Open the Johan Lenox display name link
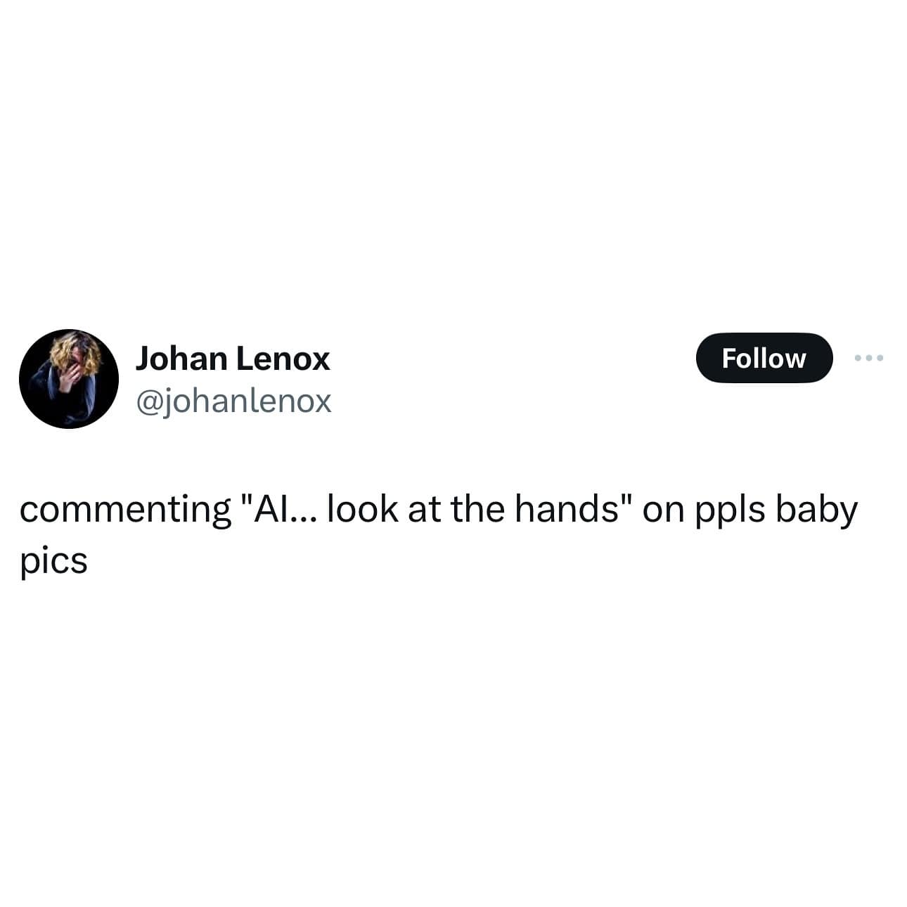 coord(232,358)
